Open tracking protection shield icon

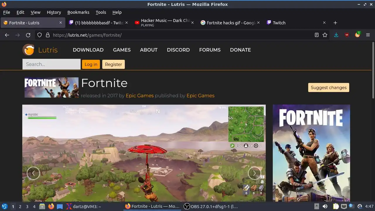point(40,35)
